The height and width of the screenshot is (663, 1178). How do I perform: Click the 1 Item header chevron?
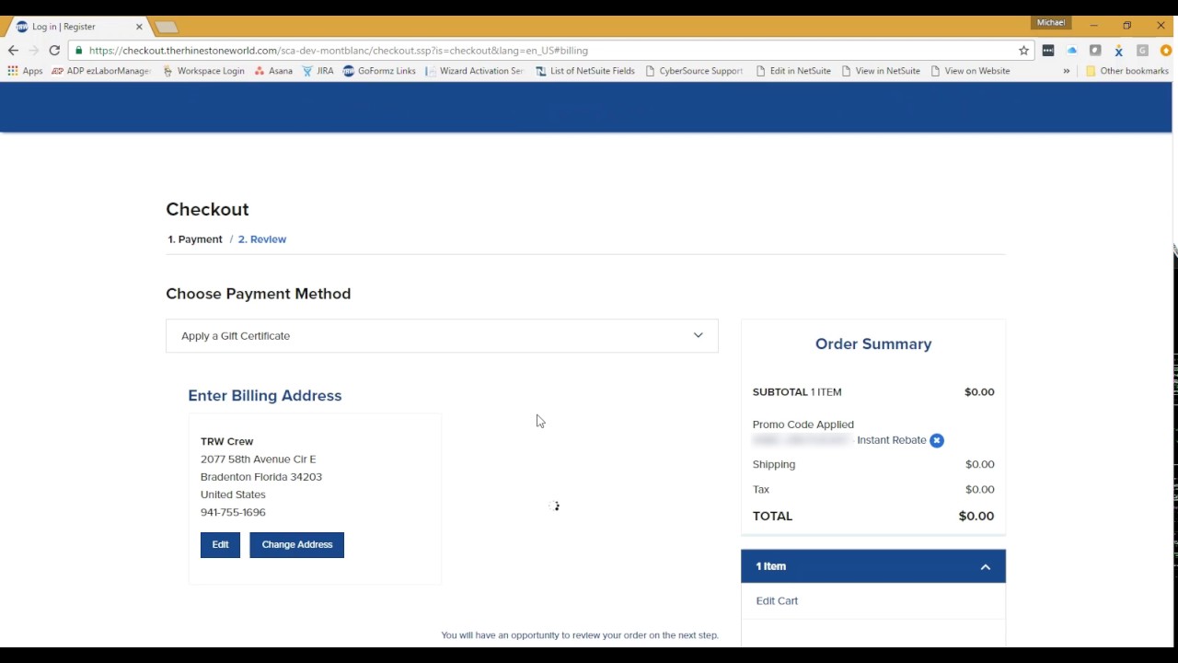pos(986,567)
